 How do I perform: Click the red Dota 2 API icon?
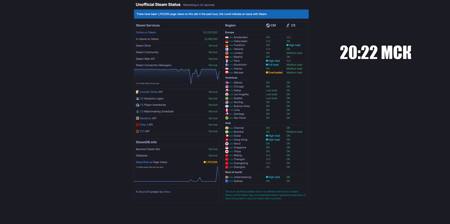pyautogui.click(x=137, y=125)
